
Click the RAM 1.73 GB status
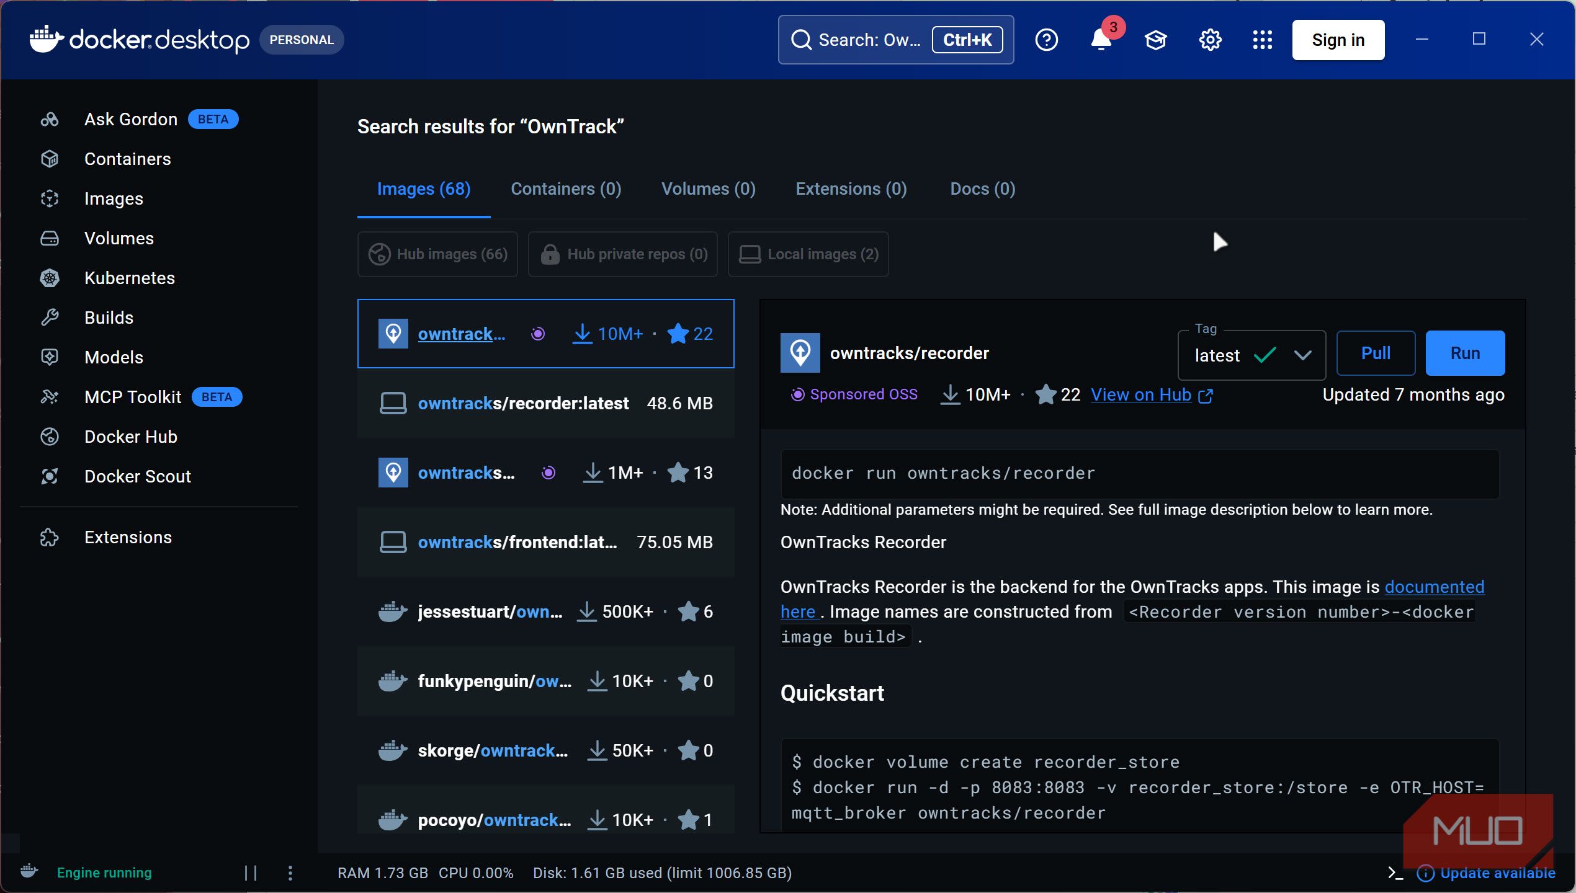click(x=382, y=873)
